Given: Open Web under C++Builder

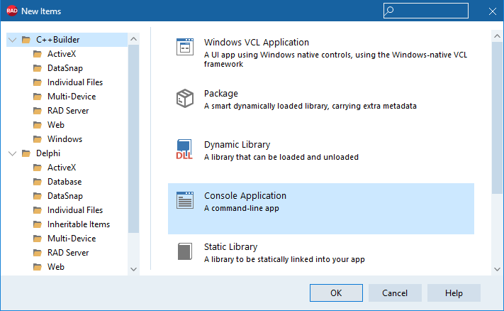Looking at the screenshot, I should click(56, 124).
